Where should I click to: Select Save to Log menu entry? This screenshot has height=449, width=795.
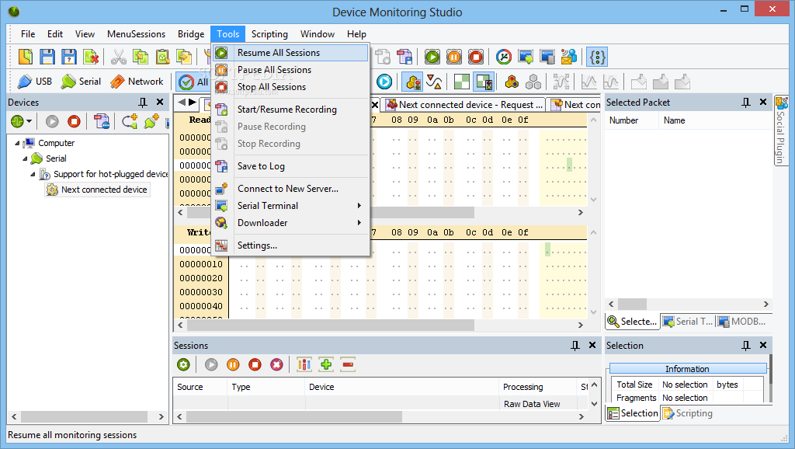pyautogui.click(x=290, y=166)
